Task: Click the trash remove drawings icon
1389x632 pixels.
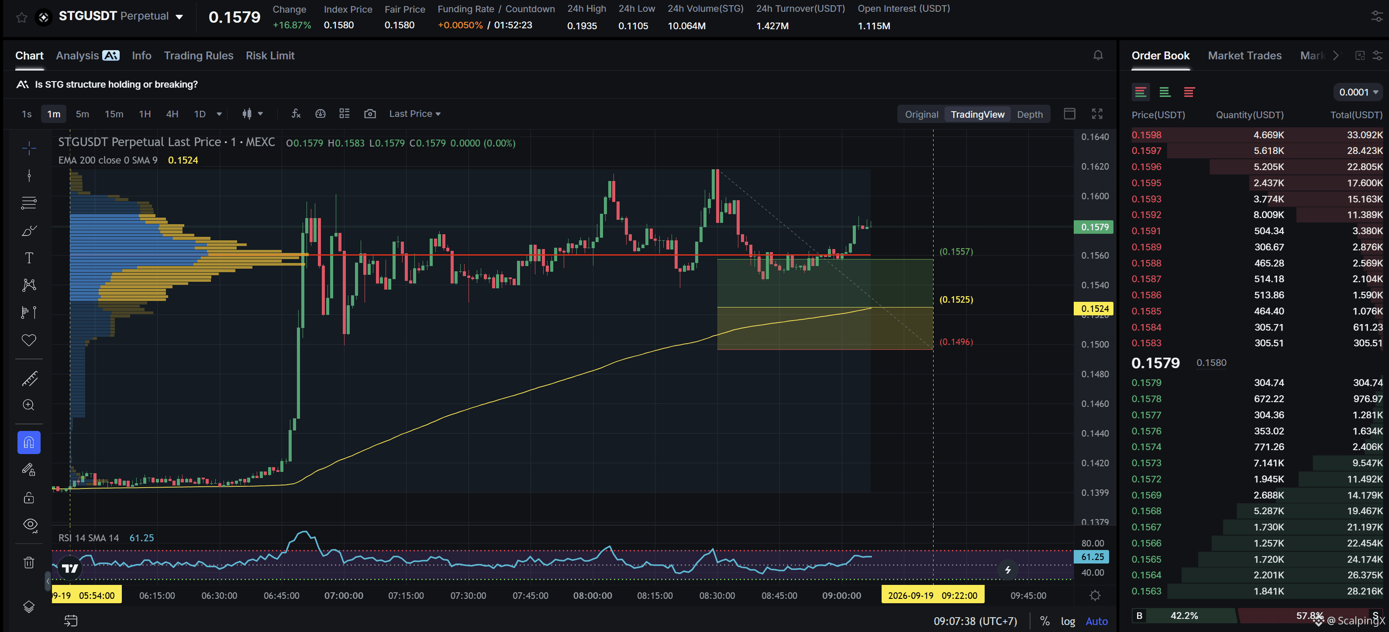Action: [x=29, y=563]
